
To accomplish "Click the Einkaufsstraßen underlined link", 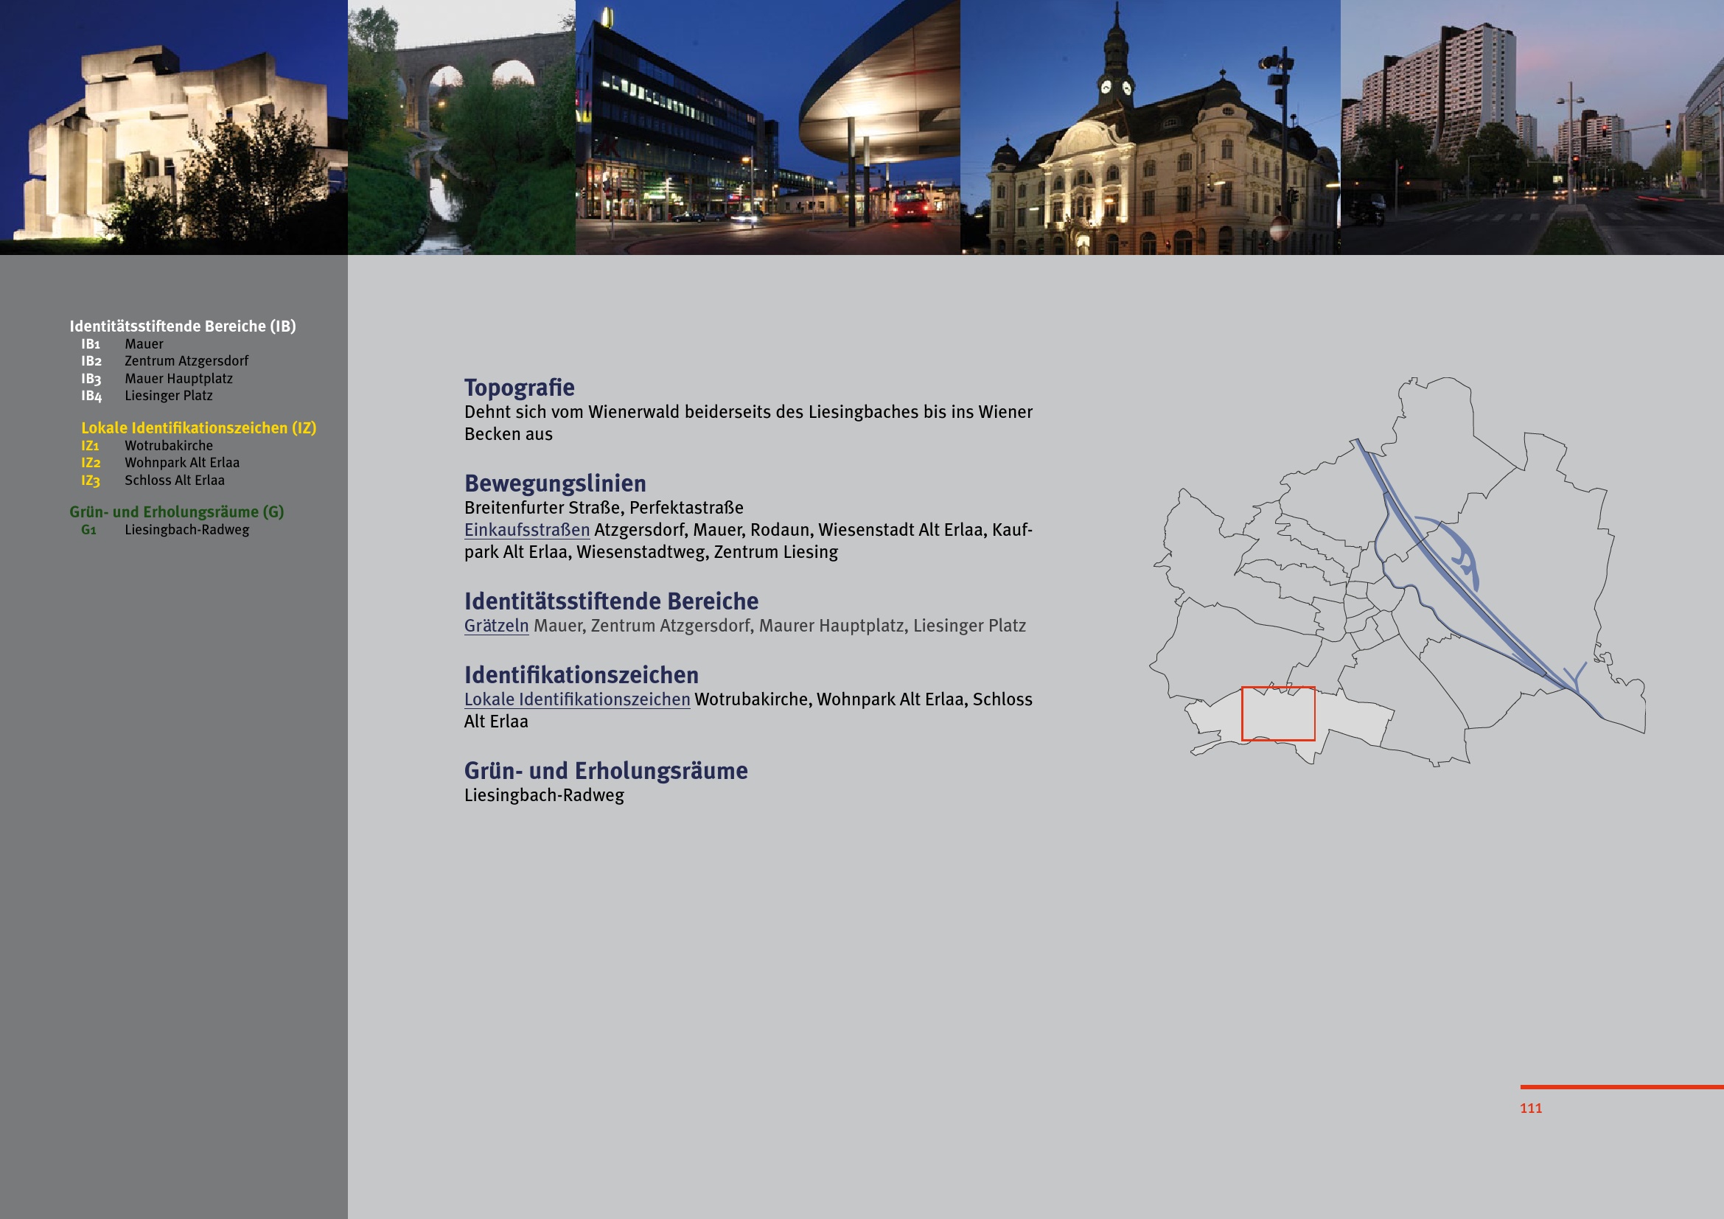I will (x=526, y=530).
